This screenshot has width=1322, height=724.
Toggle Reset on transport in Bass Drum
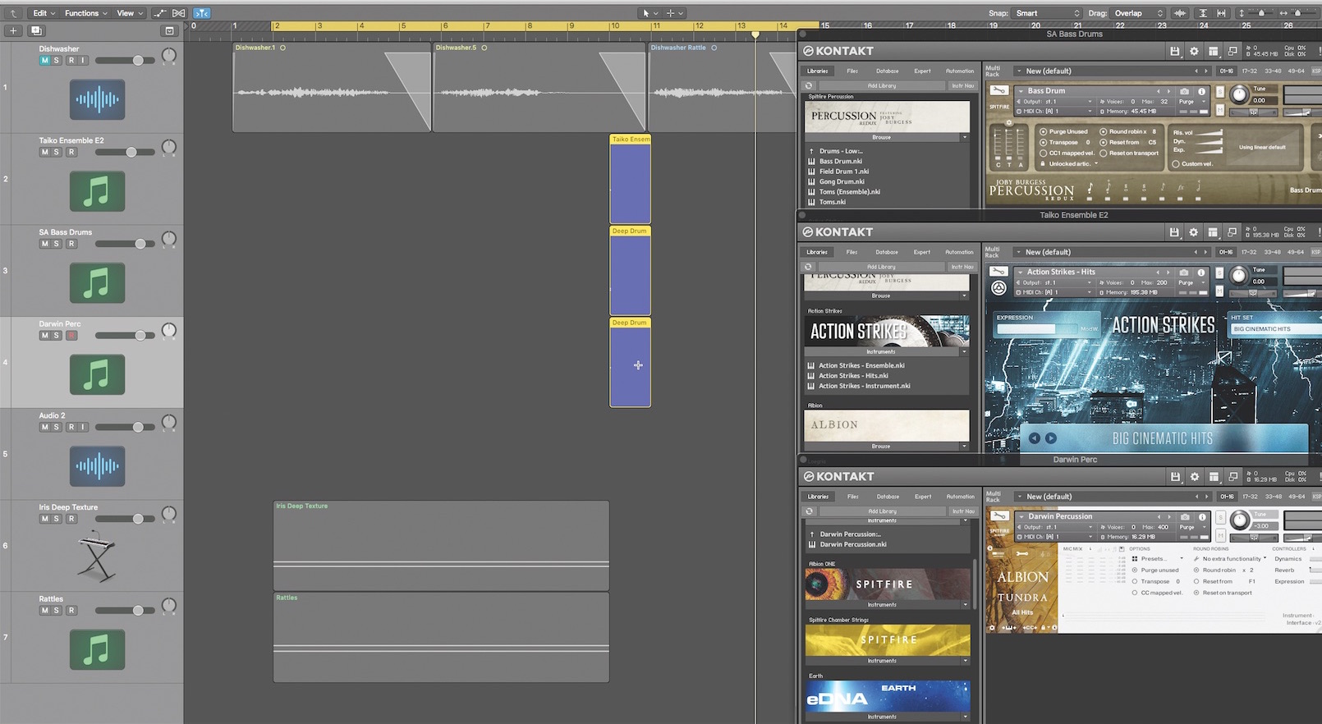click(x=1103, y=153)
